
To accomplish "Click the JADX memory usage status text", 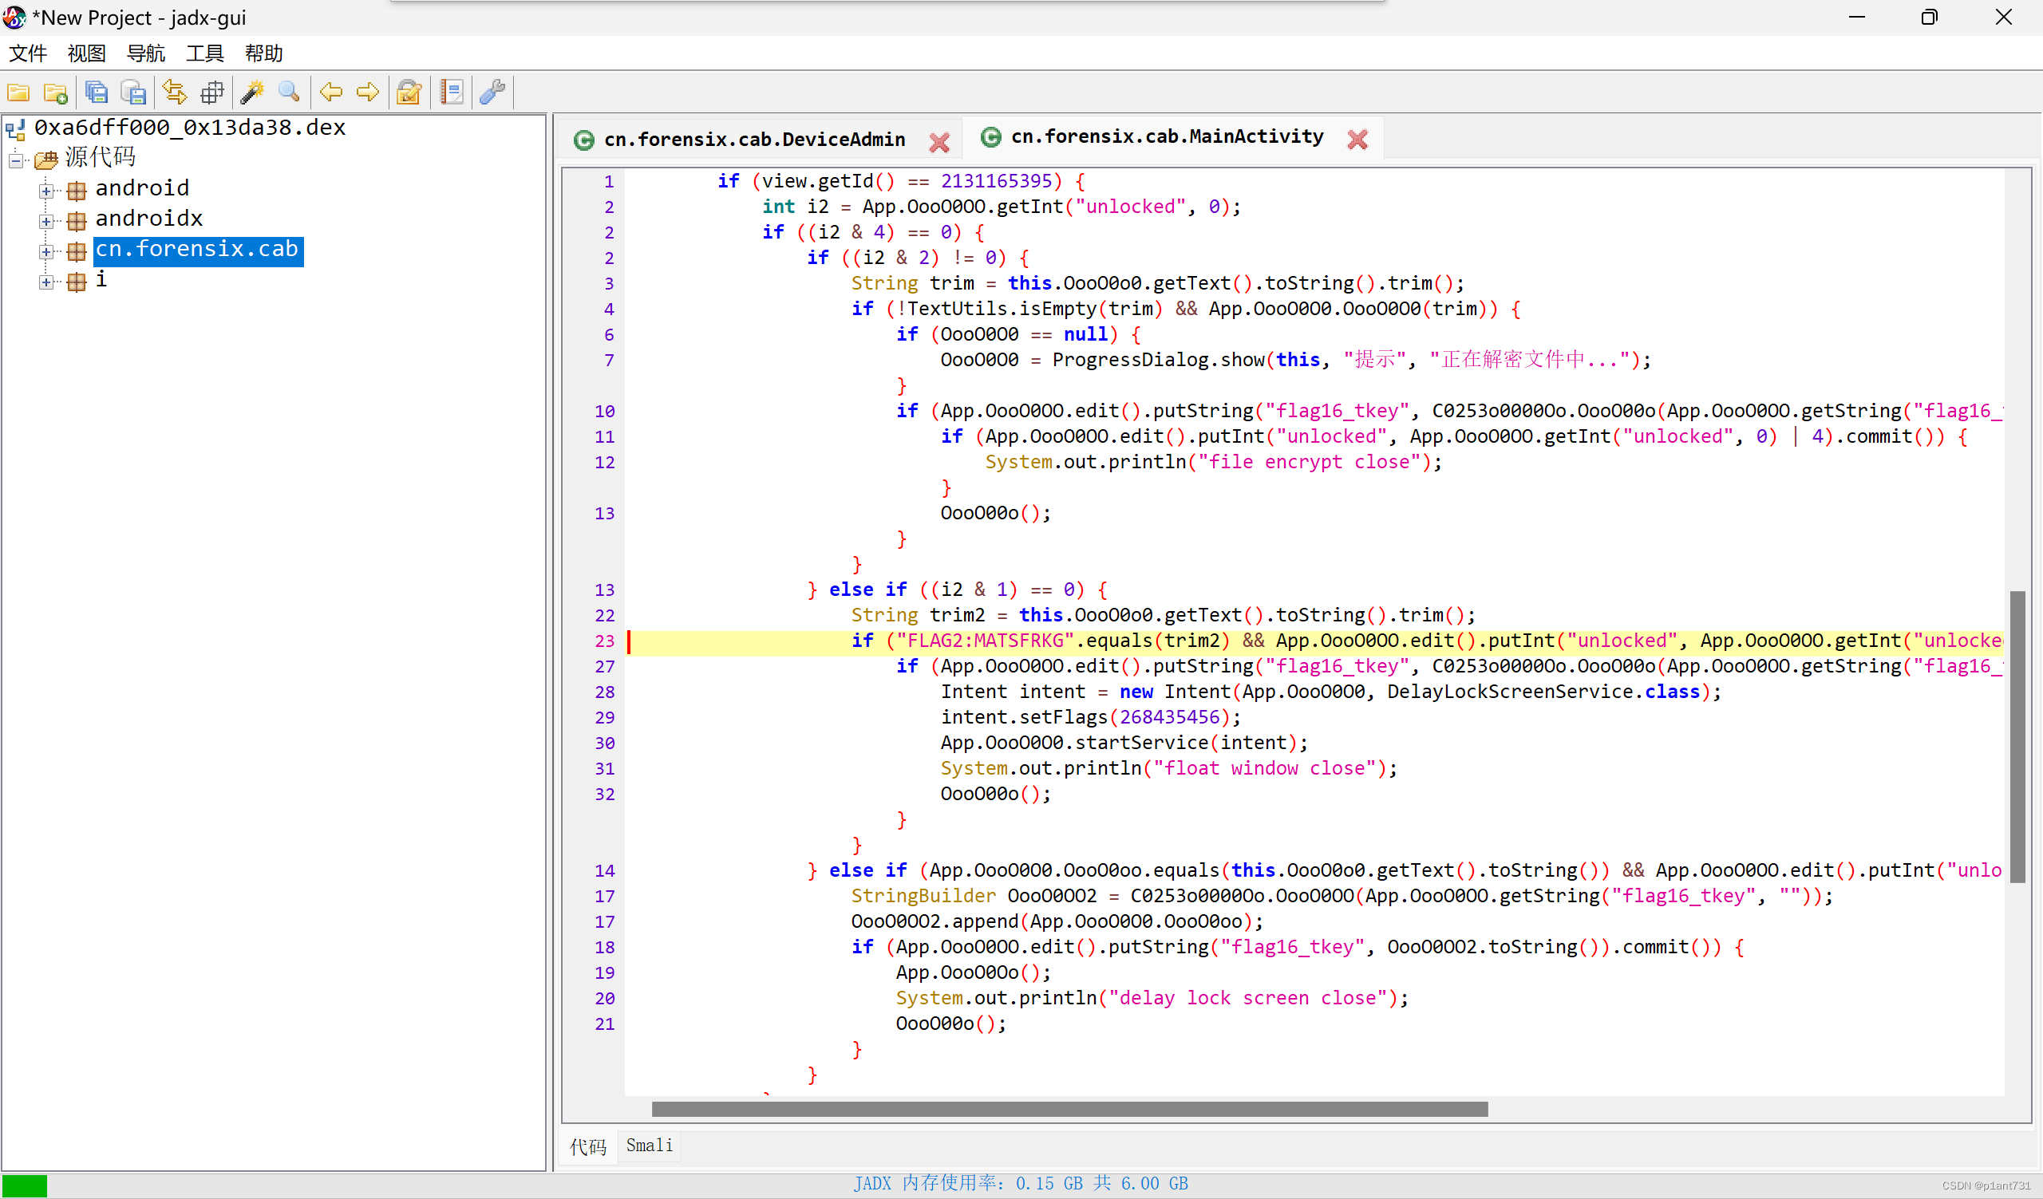I will pos(1021,1184).
